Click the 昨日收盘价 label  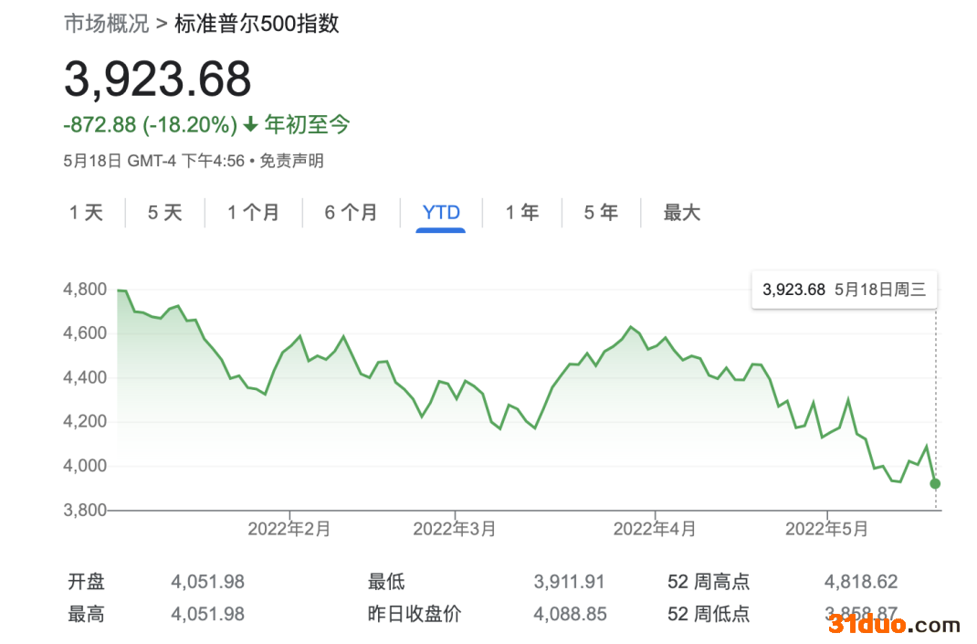click(415, 614)
